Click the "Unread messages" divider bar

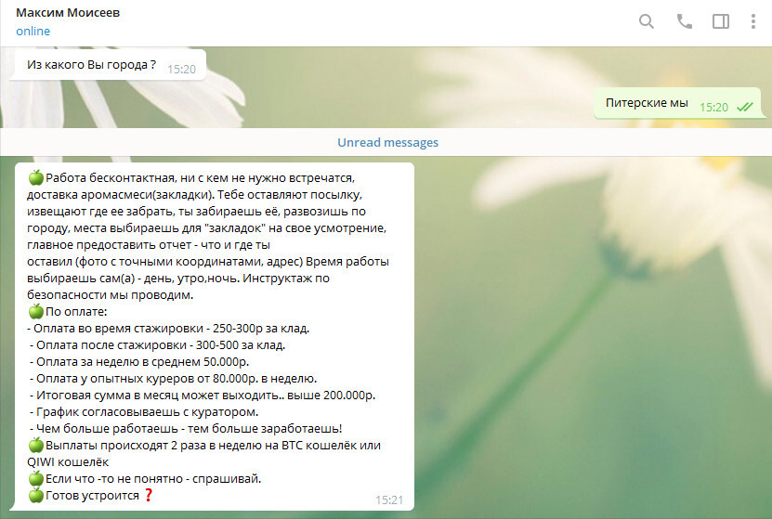point(386,142)
